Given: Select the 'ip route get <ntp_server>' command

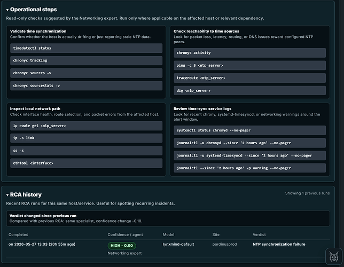Looking at the screenshot, I should (x=86, y=125).
